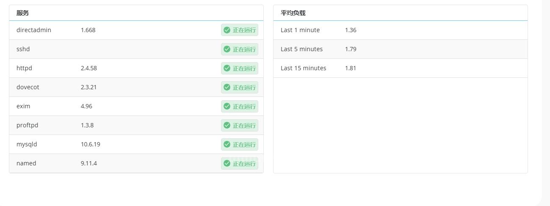The height and width of the screenshot is (206, 550).
Task: Click the named service check icon
Action: click(x=227, y=163)
